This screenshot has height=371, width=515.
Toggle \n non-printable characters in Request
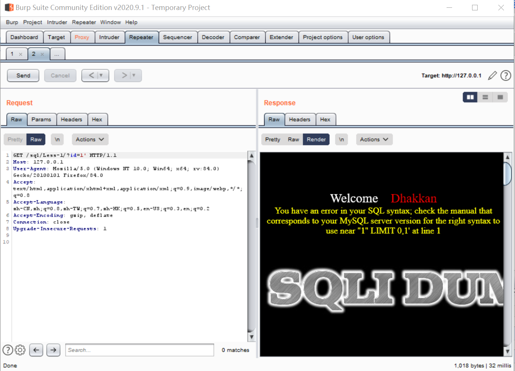57,140
